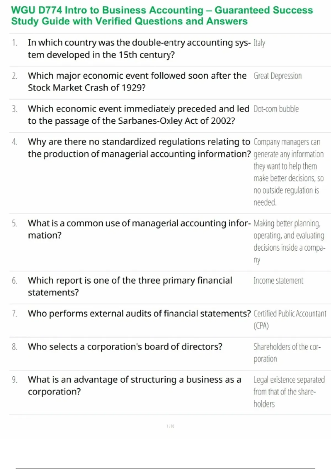
Task: Click the "Shareholders of the corporation" answer
Action: [287, 353]
